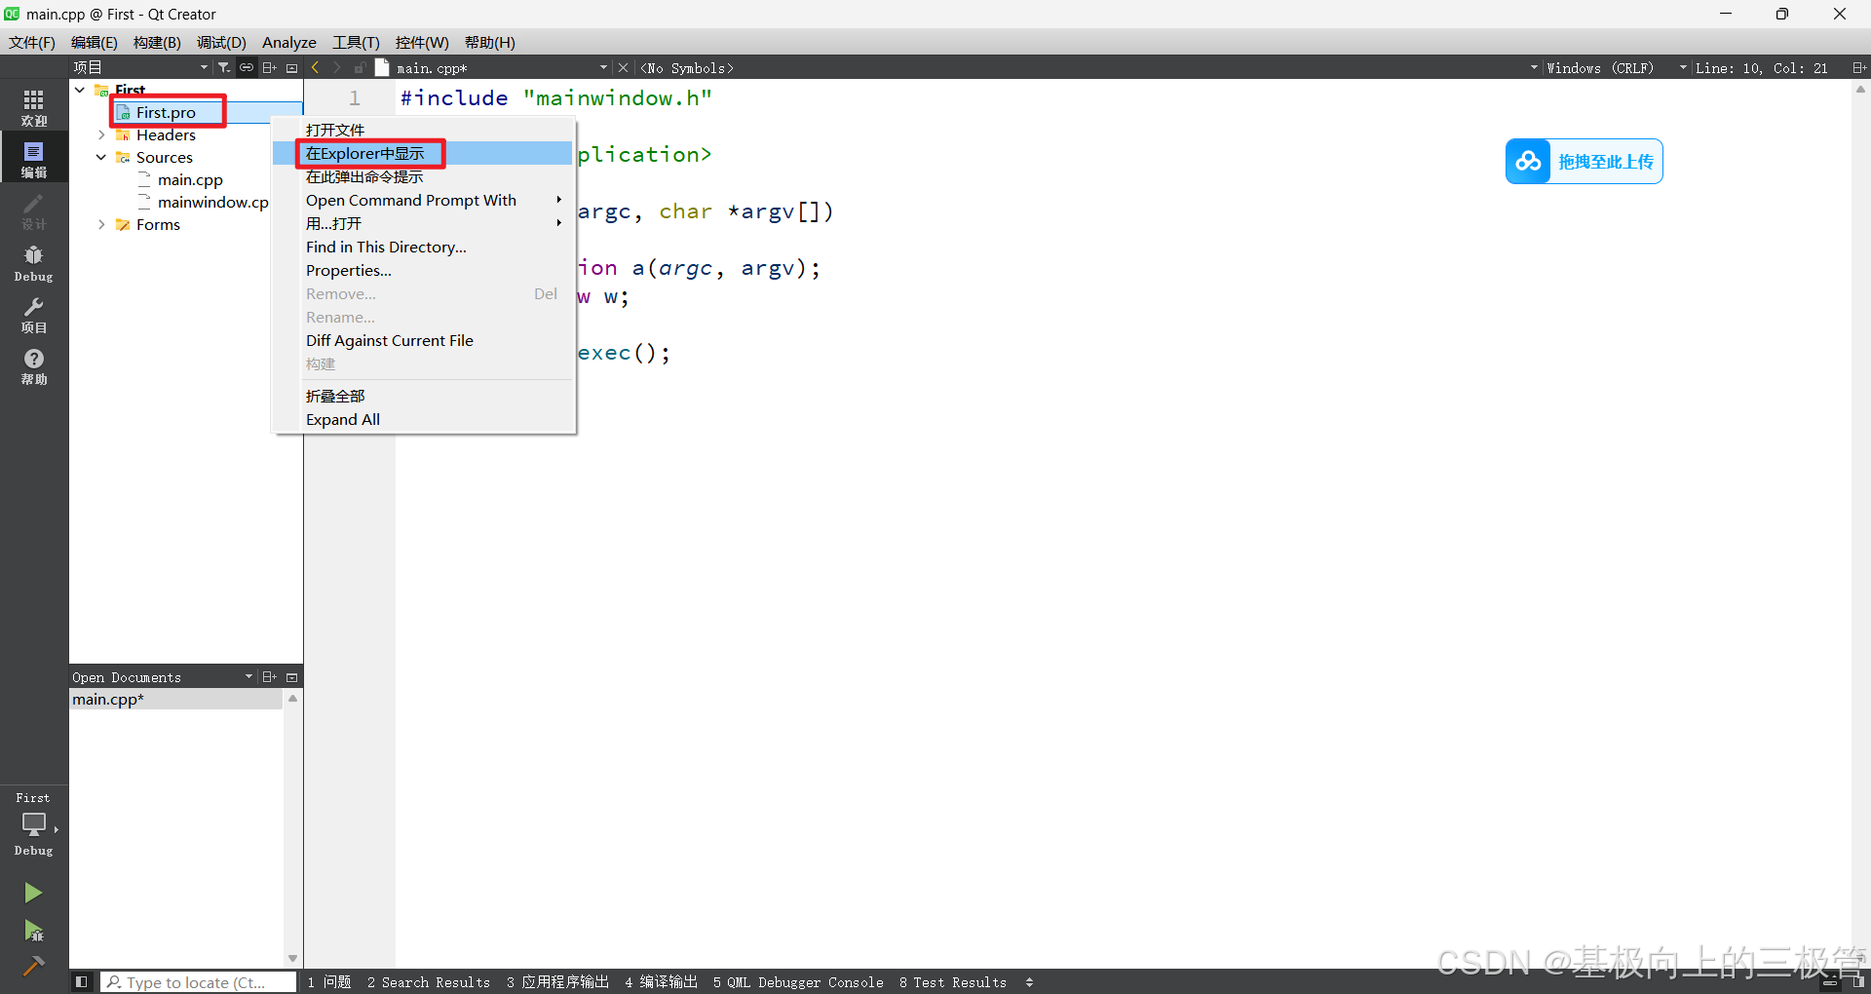The height and width of the screenshot is (994, 1871).
Task: Open the 调试(D) menu
Action: (221, 42)
